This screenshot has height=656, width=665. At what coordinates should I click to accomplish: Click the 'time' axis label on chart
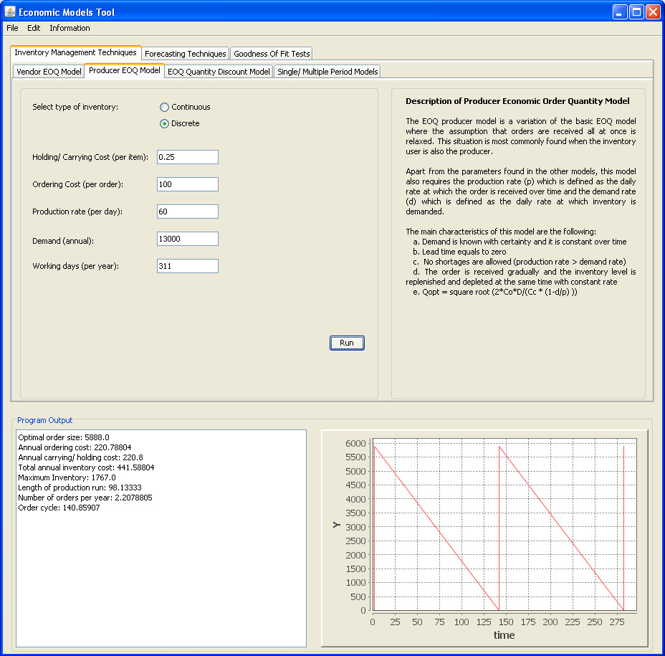pyautogui.click(x=504, y=634)
